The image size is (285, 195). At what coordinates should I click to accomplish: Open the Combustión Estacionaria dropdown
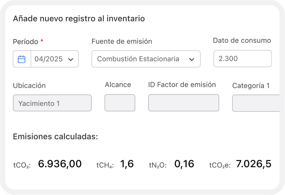(138, 59)
